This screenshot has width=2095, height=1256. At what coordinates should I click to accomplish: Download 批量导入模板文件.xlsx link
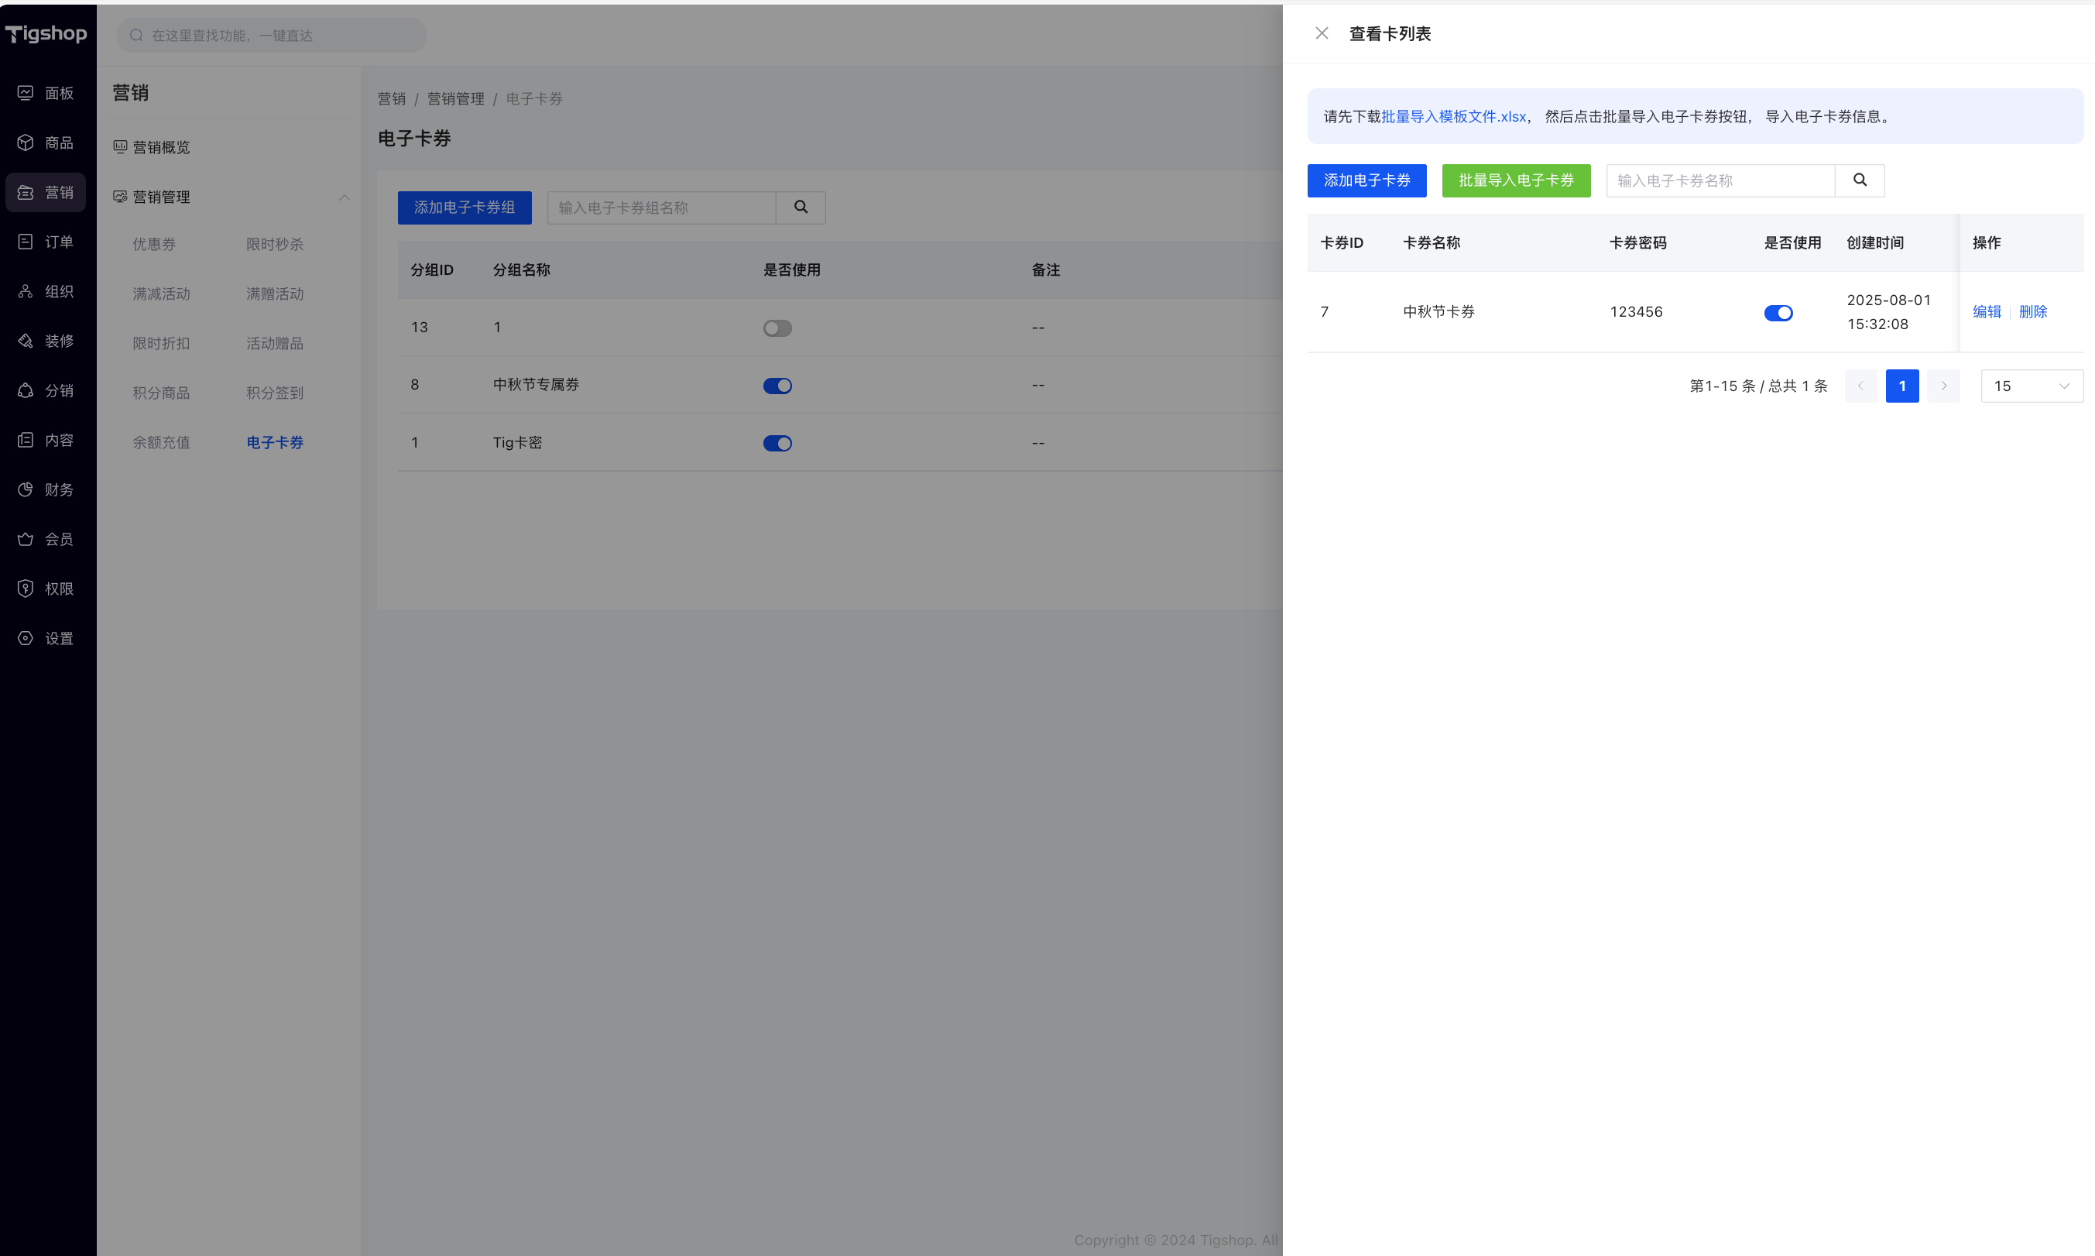tap(1452, 117)
